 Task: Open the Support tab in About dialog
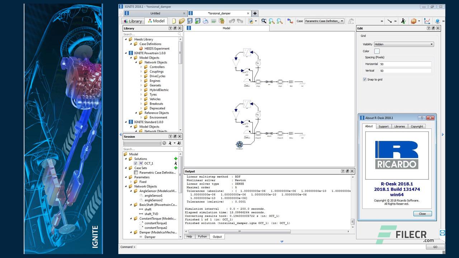[x=383, y=126]
